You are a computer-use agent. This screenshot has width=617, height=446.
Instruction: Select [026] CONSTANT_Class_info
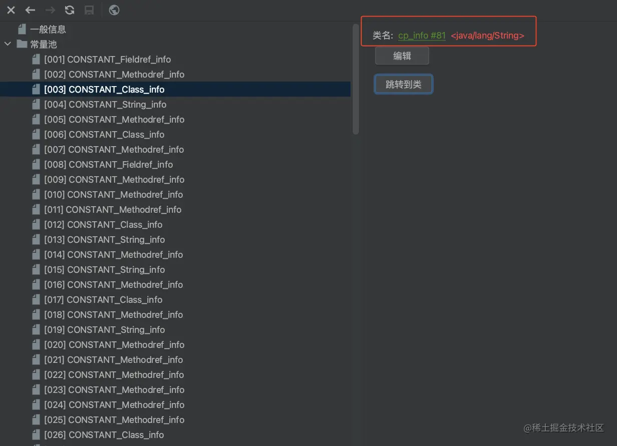coord(175,434)
